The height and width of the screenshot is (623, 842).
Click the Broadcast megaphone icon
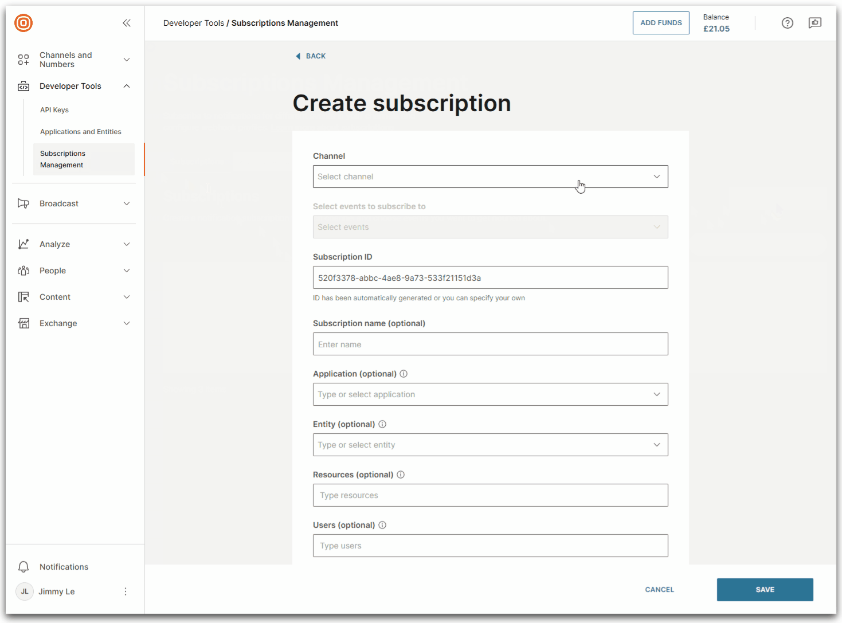(24, 203)
